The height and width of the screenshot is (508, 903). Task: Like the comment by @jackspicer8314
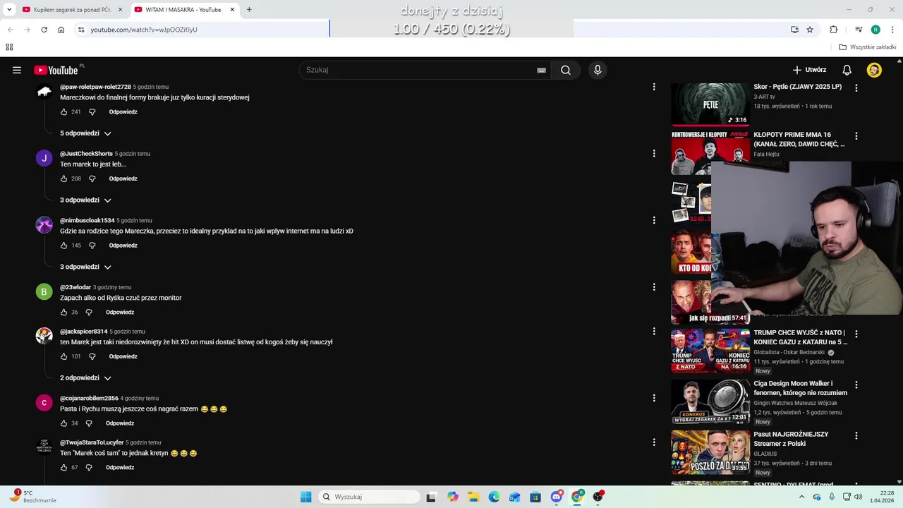(x=63, y=357)
